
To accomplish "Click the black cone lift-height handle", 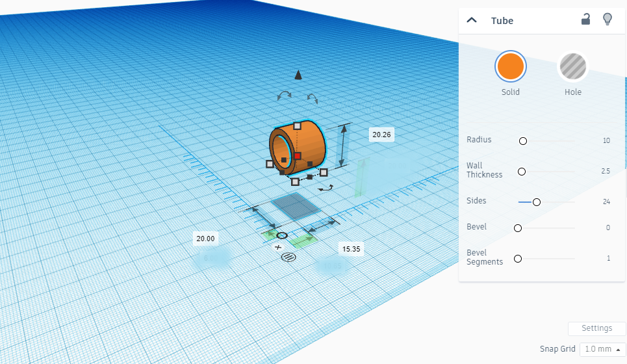I will pyautogui.click(x=298, y=75).
